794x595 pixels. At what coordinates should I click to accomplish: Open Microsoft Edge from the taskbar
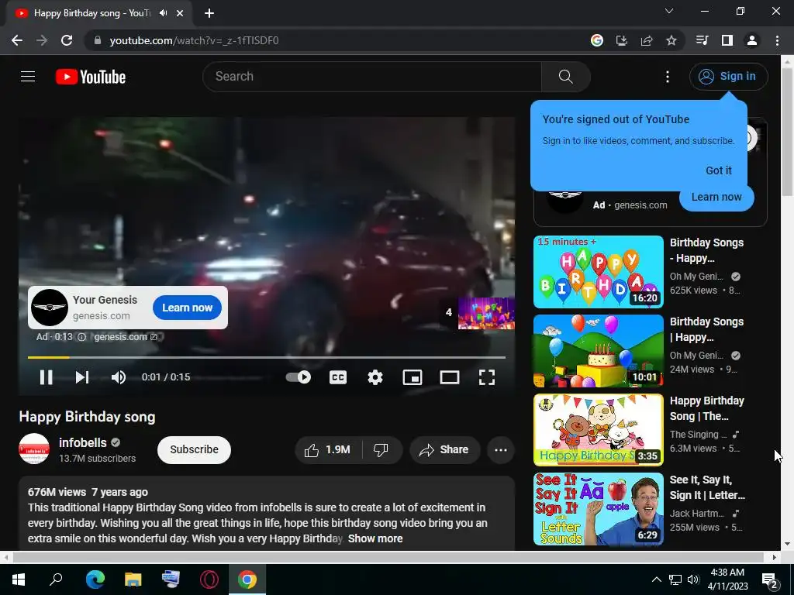(x=95, y=580)
